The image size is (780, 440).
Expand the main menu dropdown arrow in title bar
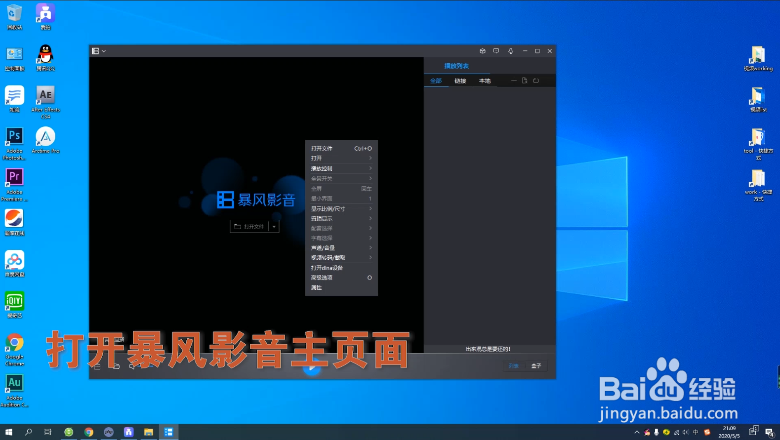pyautogui.click(x=104, y=51)
